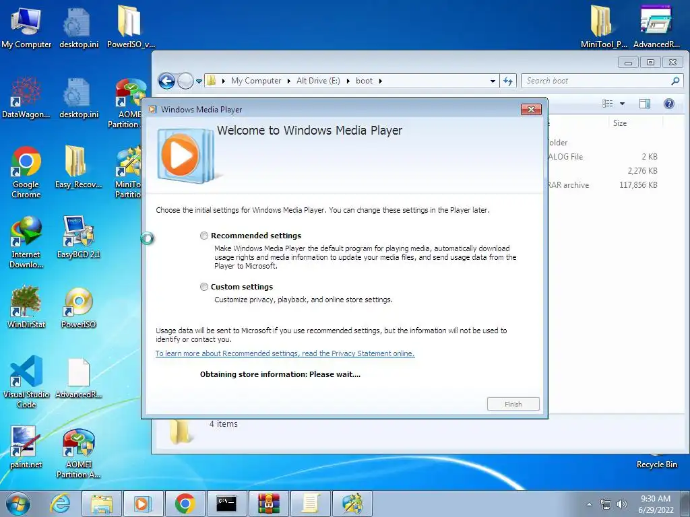Show hidden tray icons arrow
This screenshot has width=690, height=517.
[x=589, y=504]
